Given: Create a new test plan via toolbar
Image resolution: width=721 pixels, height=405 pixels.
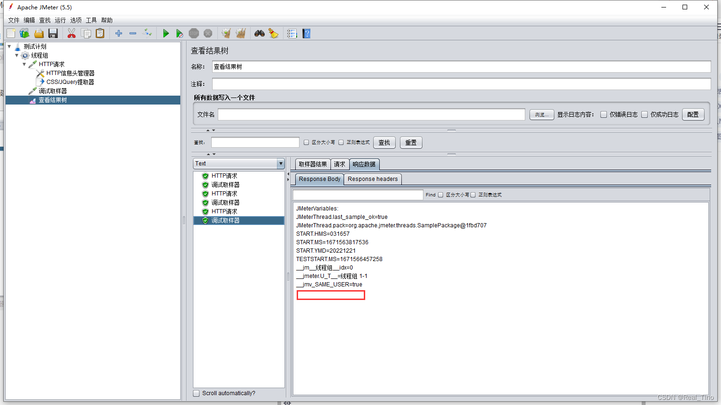Looking at the screenshot, I should coord(11,33).
